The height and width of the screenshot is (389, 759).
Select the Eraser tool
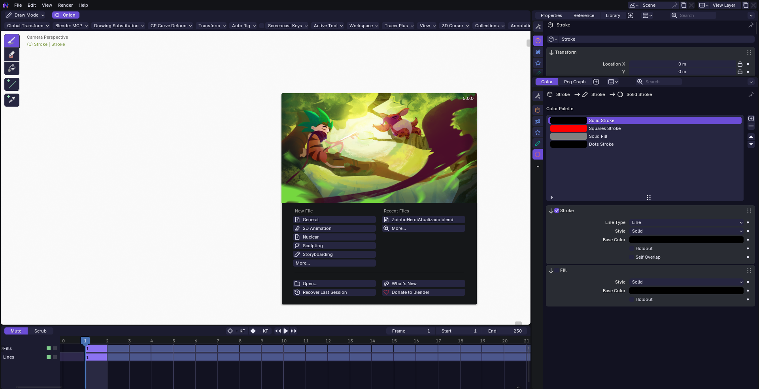point(12,54)
